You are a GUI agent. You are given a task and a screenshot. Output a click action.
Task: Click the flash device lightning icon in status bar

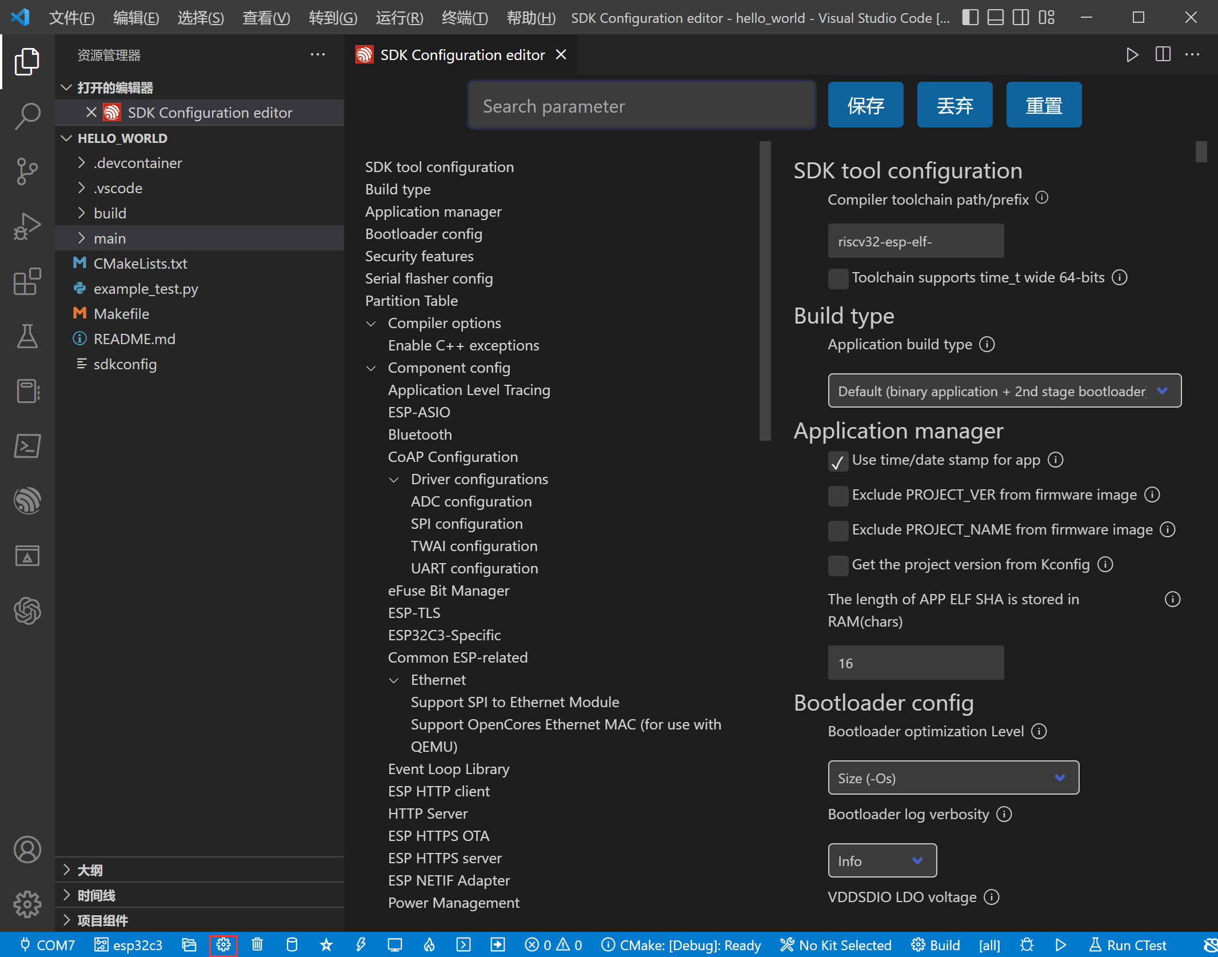pos(360,945)
